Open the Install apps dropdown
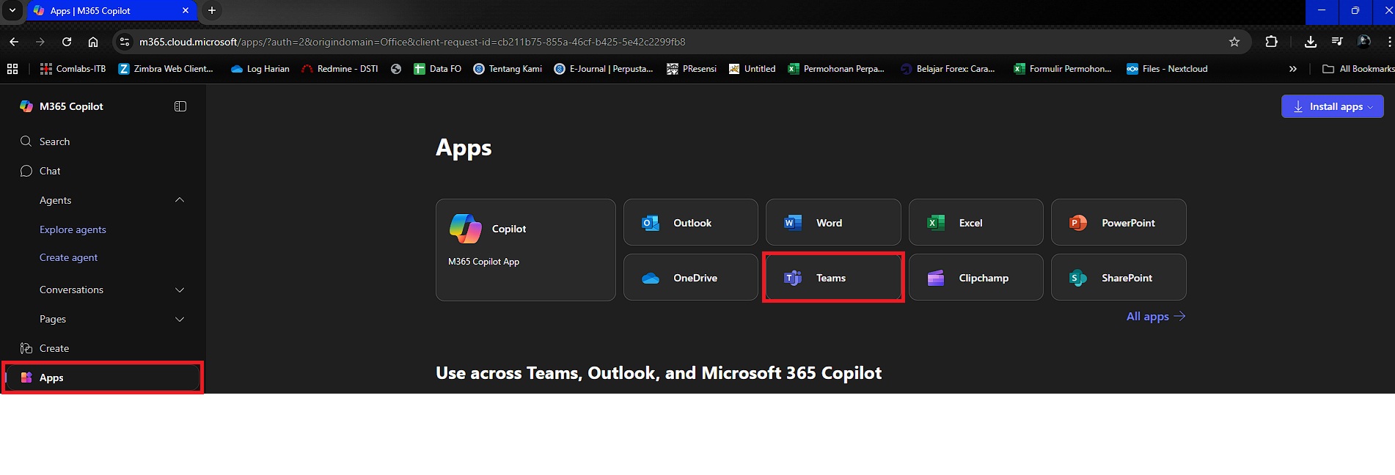Viewport: 1395px width, 475px height. tap(1332, 106)
